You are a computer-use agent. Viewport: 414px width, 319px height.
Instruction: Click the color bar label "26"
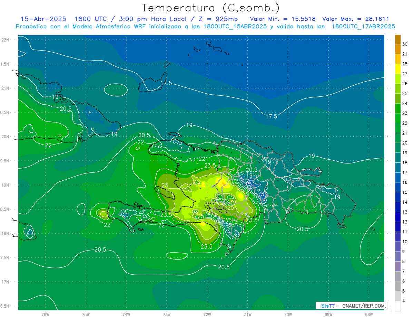(x=405, y=84)
